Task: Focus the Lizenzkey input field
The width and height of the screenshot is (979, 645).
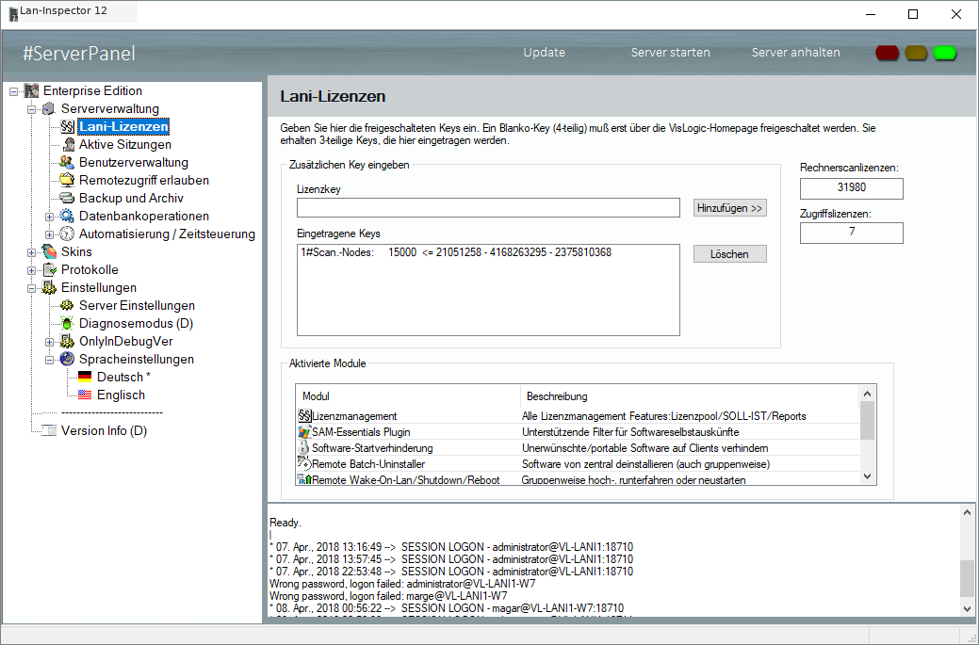Action: pyautogui.click(x=488, y=208)
